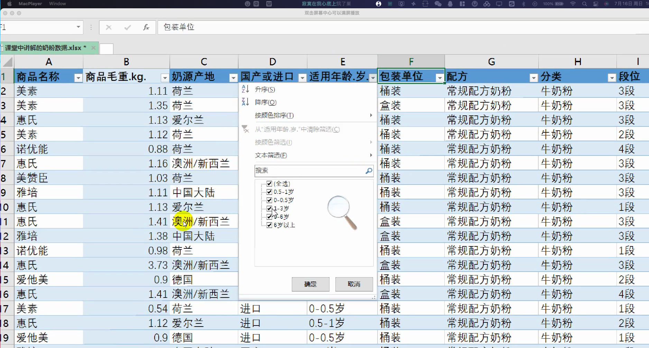Close the 课堂中讲解的奶粉数据.xlsx tab
The image size is (649, 348).
93,48
